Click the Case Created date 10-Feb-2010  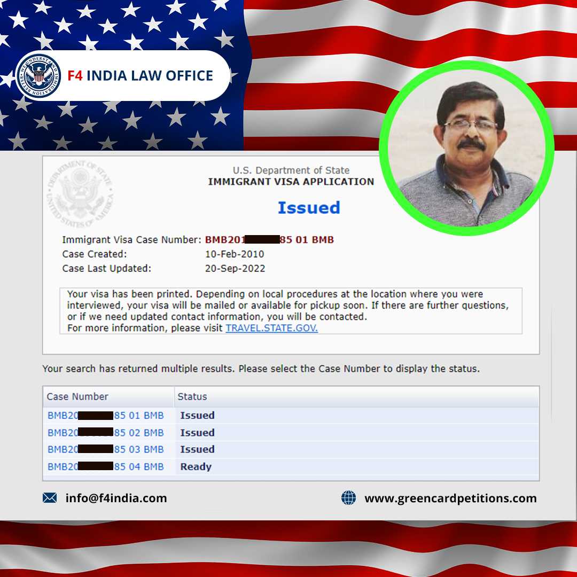tap(235, 254)
